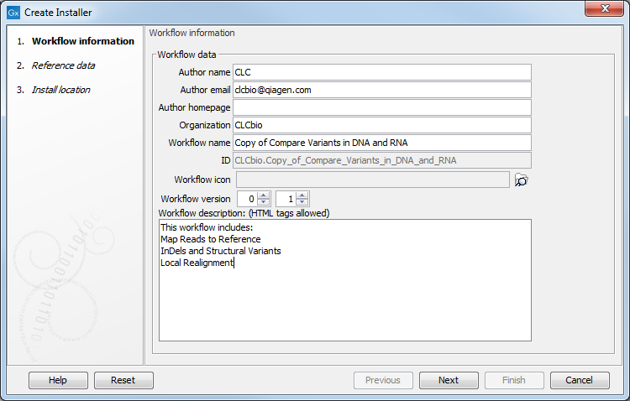Viewport: 630px width, 401px height.
Task: Go to the Reference data step
Action: coord(64,65)
